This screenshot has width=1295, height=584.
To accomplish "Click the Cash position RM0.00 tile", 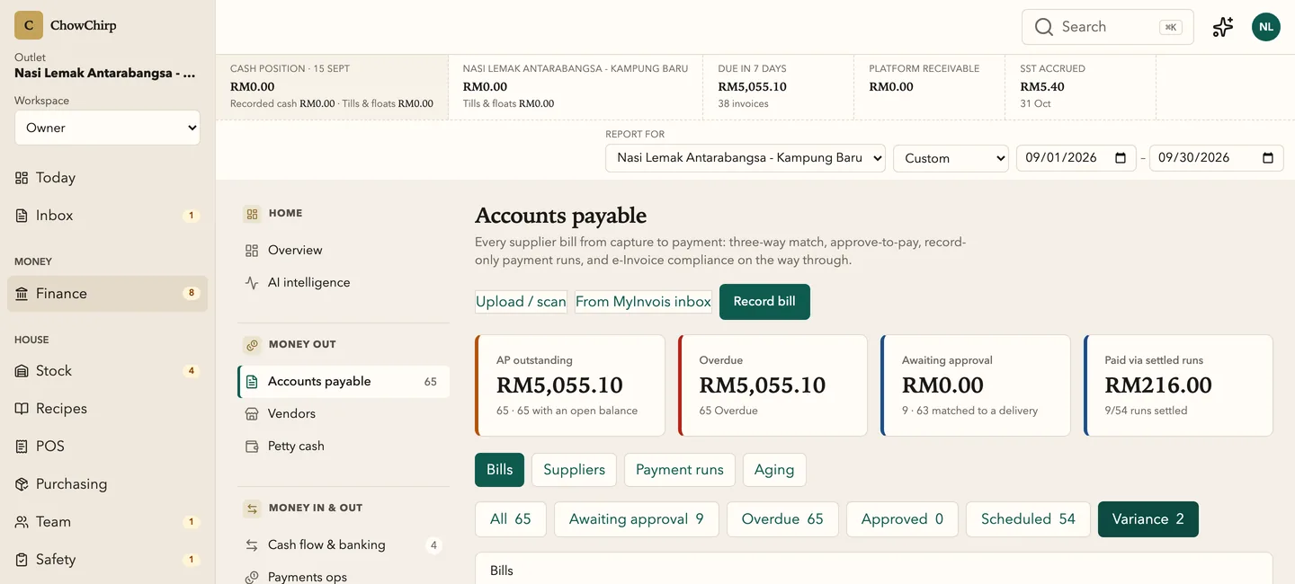I will (332, 87).
